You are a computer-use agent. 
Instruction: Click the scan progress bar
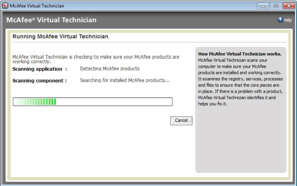point(93,102)
